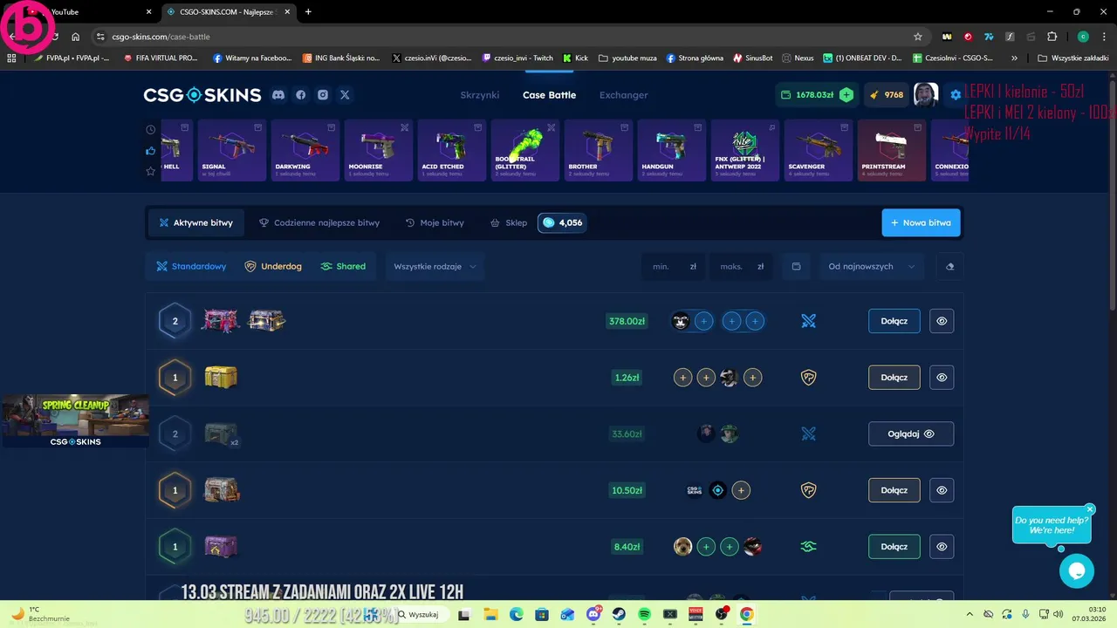Focus the min. price input field
This screenshot has width=1117, height=628.
tap(675, 266)
